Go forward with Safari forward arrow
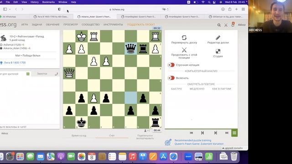This screenshot has width=292, height=164. tap(22, 9)
